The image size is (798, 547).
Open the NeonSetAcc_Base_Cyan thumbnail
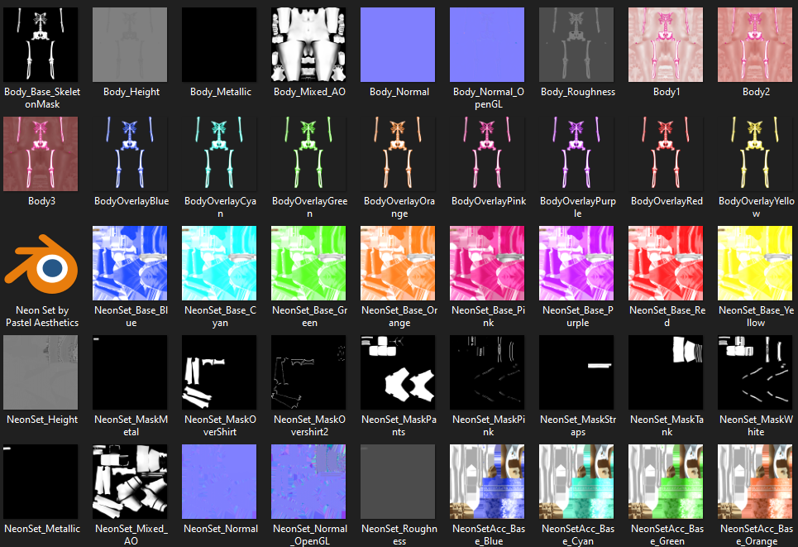pos(576,482)
